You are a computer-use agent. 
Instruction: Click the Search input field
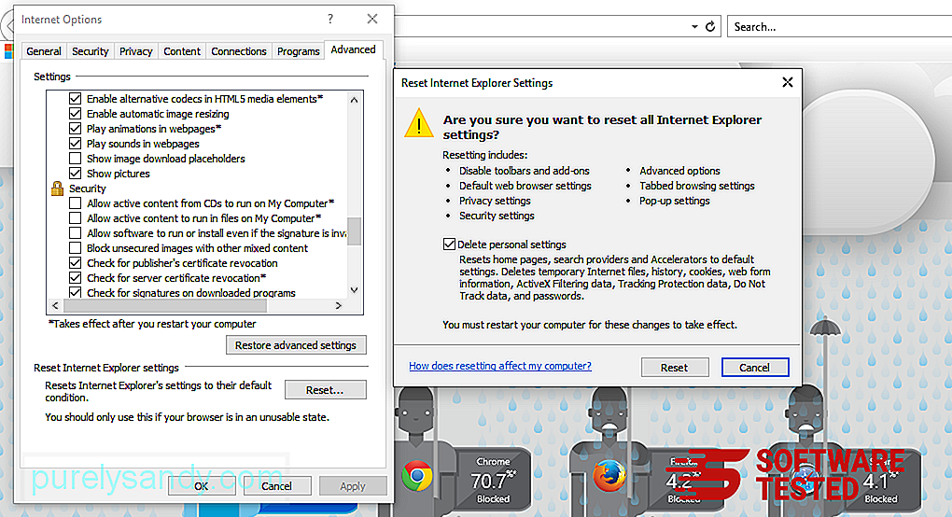840,27
